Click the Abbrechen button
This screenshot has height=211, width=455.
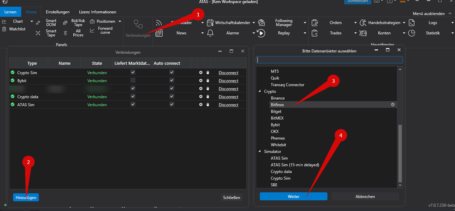(x=365, y=196)
